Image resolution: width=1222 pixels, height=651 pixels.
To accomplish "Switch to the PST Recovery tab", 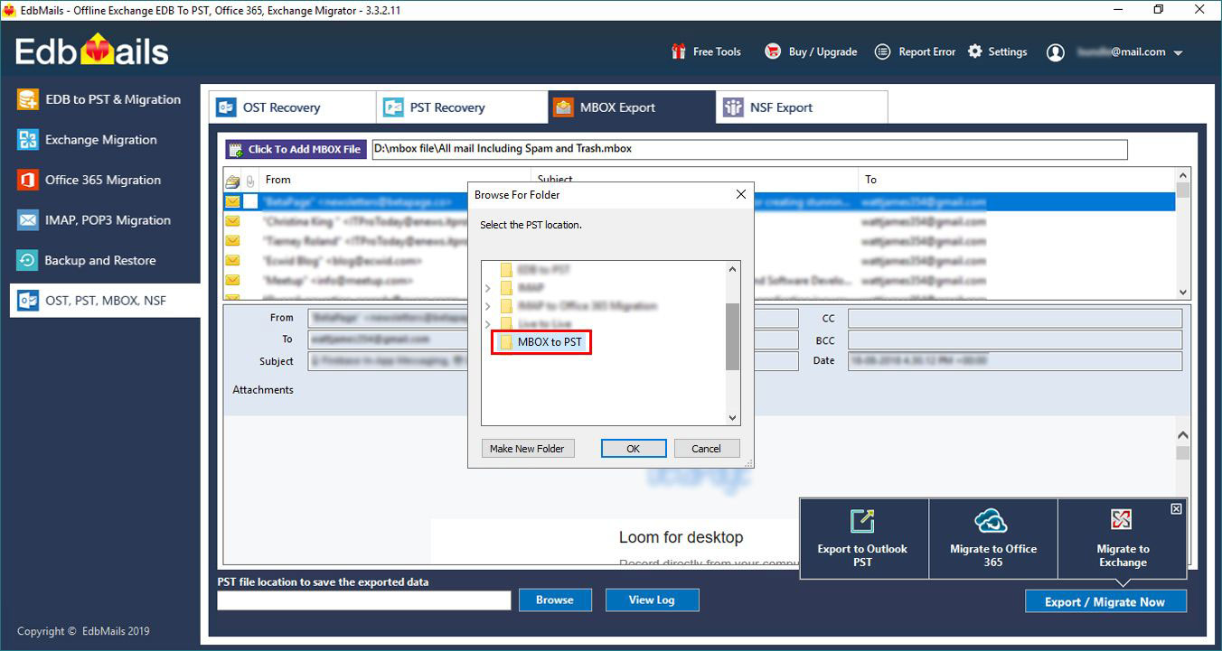I will point(462,107).
